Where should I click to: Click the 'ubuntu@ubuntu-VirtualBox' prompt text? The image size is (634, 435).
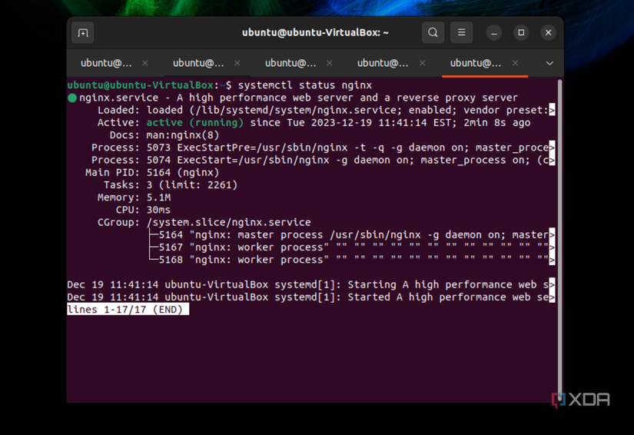pyautogui.click(x=141, y=85)
